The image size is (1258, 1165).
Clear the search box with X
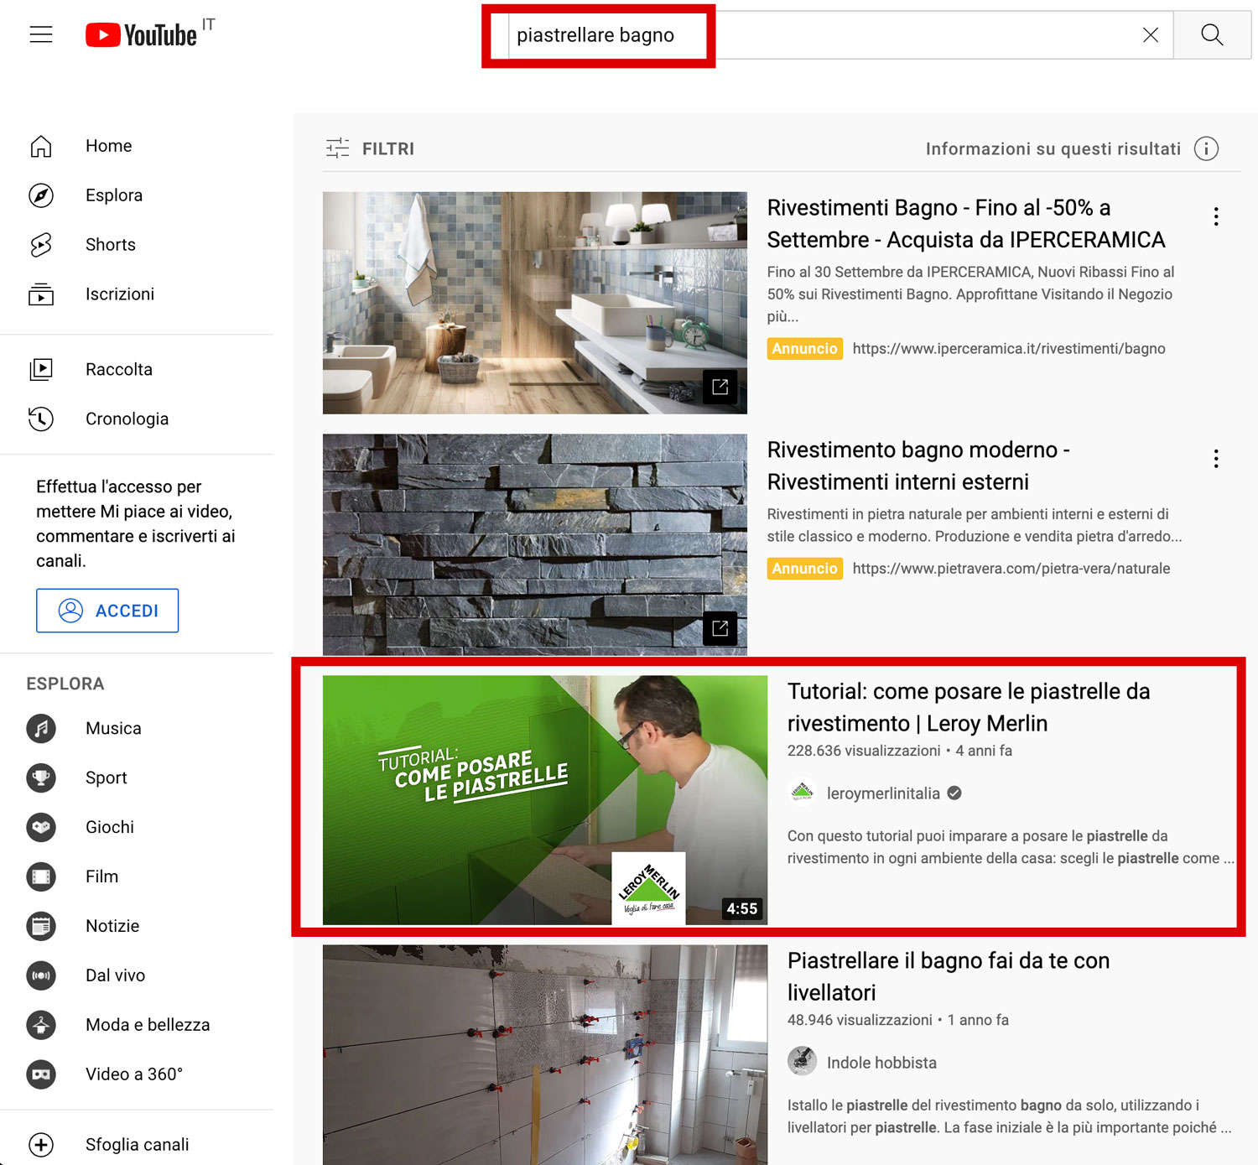click(x=1151, y=34)
